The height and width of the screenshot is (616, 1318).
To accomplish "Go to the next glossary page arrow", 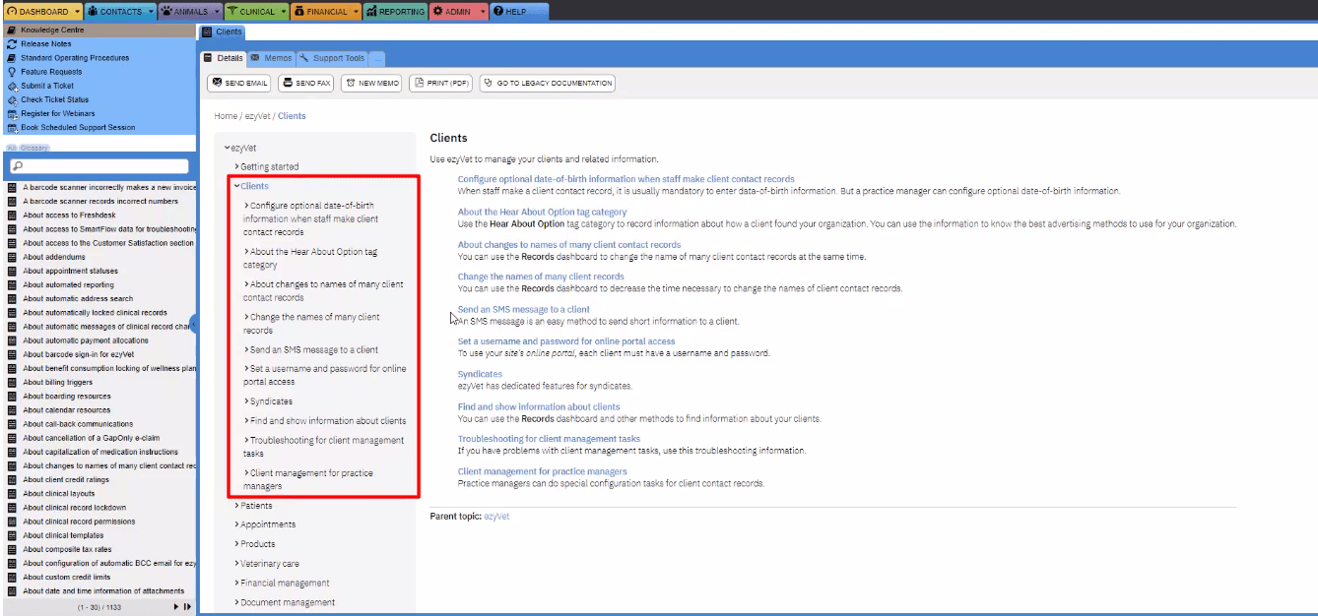I will click(176, 607).
